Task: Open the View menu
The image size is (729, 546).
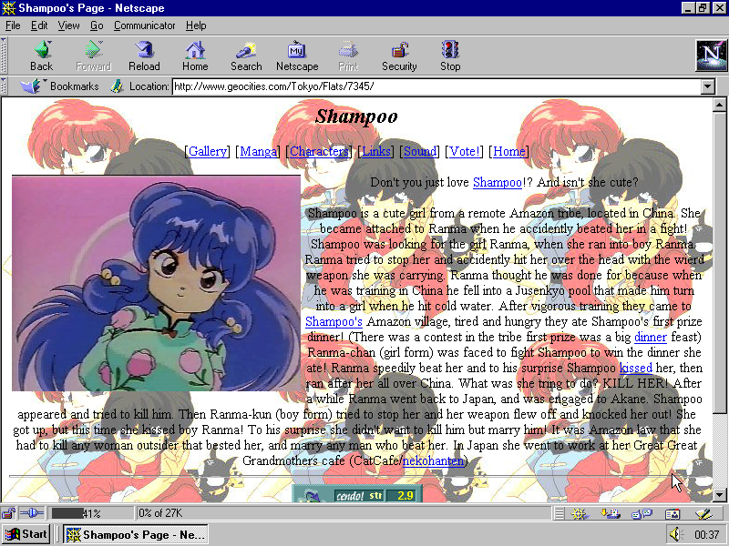Action: point(69,25)
